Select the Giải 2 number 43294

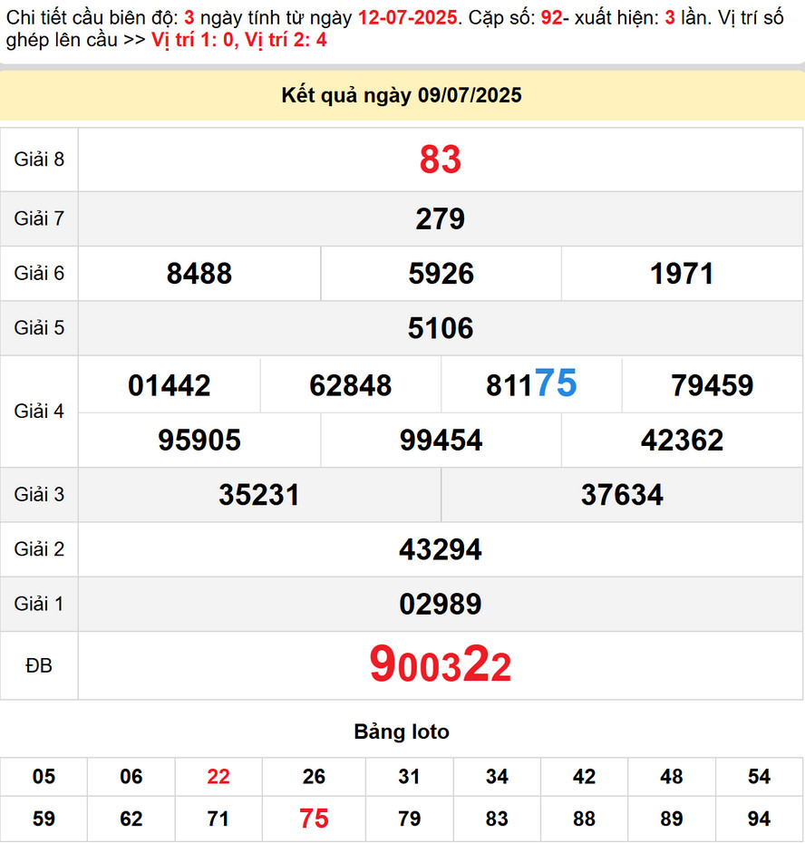441,549
